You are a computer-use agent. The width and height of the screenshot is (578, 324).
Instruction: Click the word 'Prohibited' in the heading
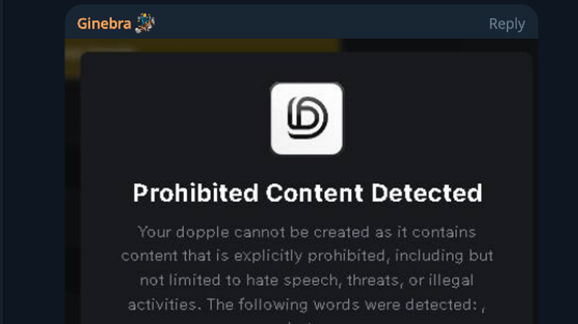[x=196, y=193]
